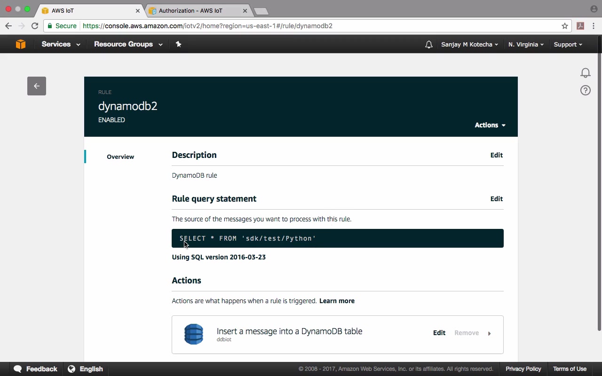Click the 'ENABLED' status text
This screenshot has height=376, width=602.
111,120
